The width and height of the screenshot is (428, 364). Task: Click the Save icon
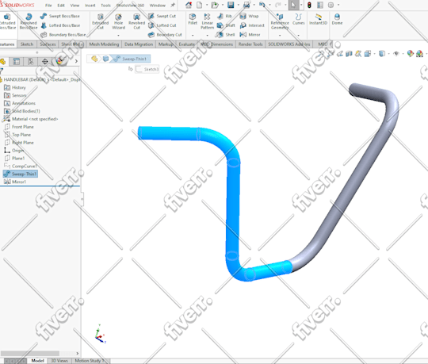pos(231,5)
